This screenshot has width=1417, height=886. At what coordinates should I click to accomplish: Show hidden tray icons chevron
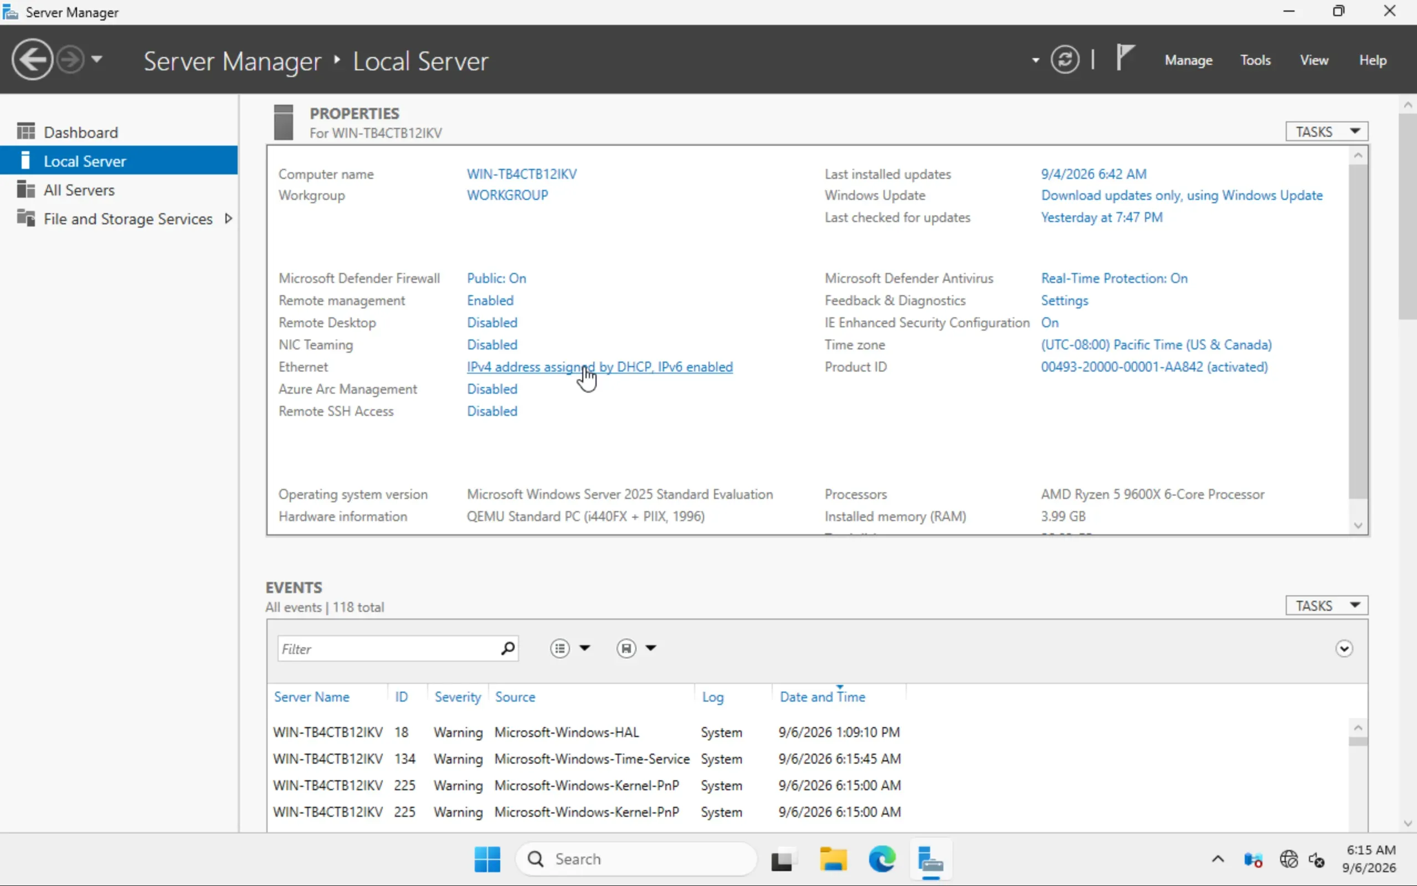point(1218,859)
